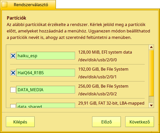Screen dimensions: 160x133
Task: Close the window via the yellow title square
Action: [5, 5]
